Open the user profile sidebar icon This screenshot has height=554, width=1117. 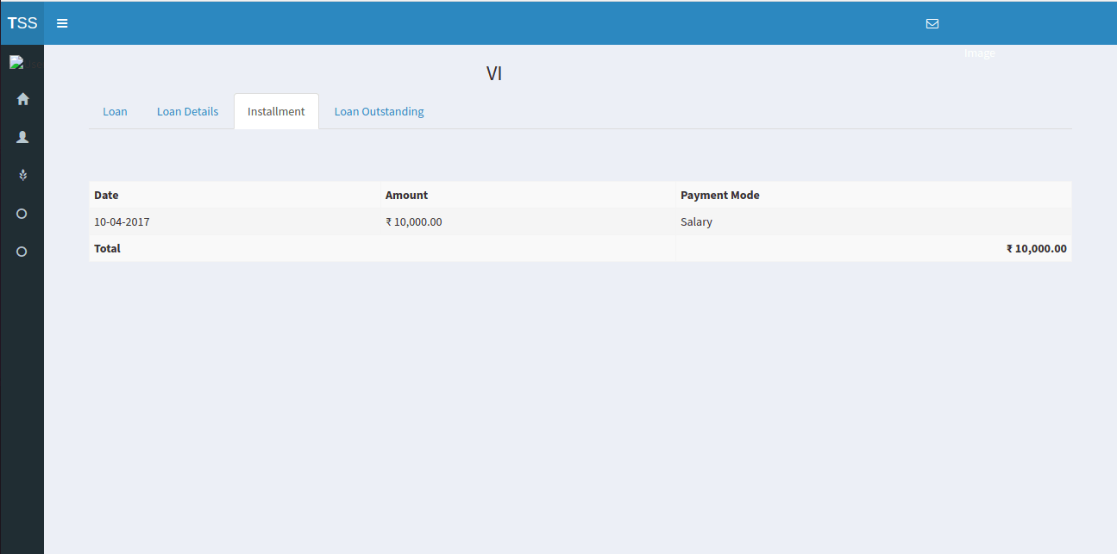click(23, 137)
